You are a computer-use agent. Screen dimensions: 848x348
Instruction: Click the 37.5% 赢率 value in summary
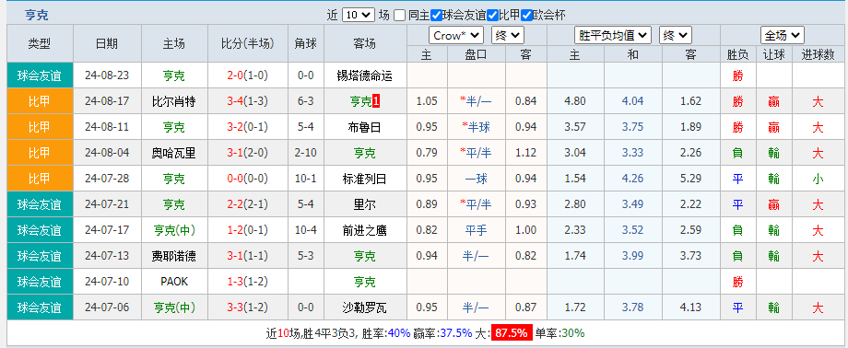pyautogui.click(x=457, y=333)
